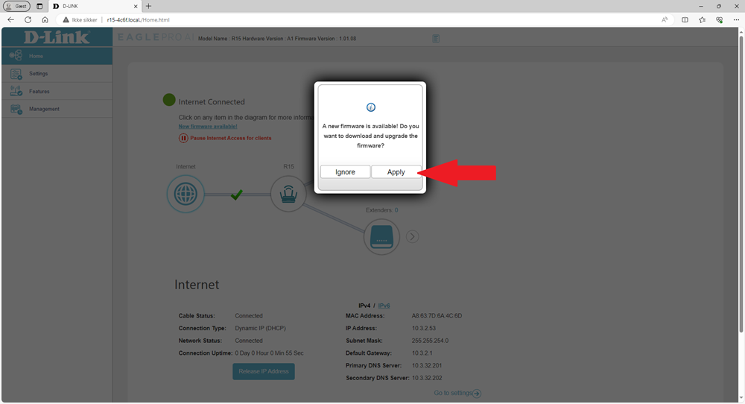The image size is (745, 404).
Task: Click the MAC address value A8:63:7D:6A:4C:6D
Action: pos(437,315)
